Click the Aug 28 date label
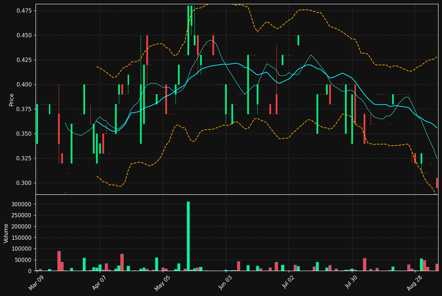This screenshot has height=296, width=442. click(x=414, y=282)
